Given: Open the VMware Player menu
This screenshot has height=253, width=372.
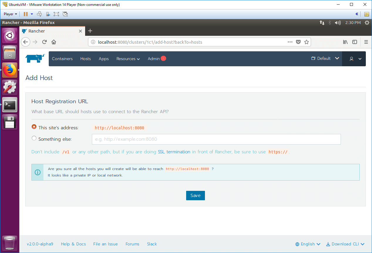Looking at the screenshot, I should point(10,14).
